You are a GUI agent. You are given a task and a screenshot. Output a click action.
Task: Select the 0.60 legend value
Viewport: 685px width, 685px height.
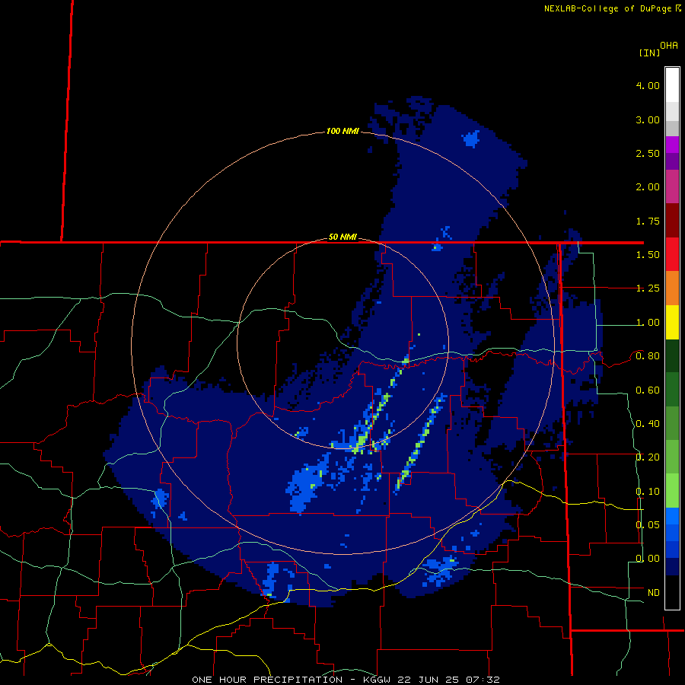[648, 390]
